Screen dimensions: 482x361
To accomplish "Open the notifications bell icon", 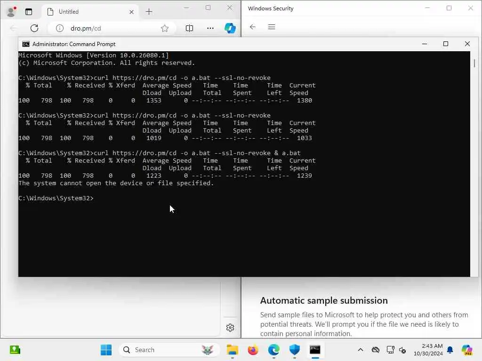I will [450, 350].
